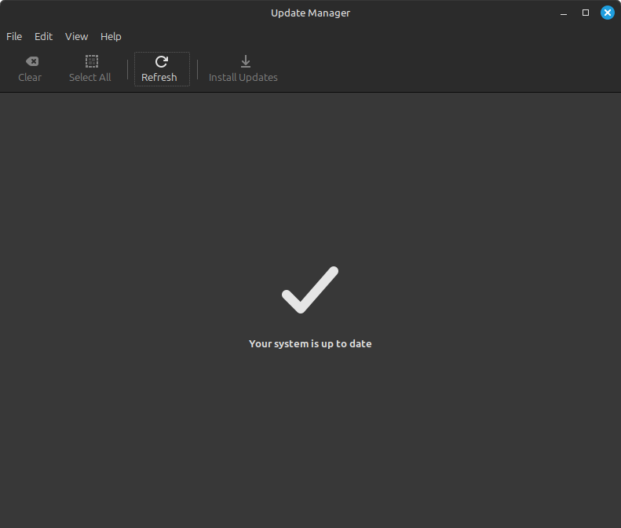
Task: Close the Update Manager window
Action: pos(608,13)
